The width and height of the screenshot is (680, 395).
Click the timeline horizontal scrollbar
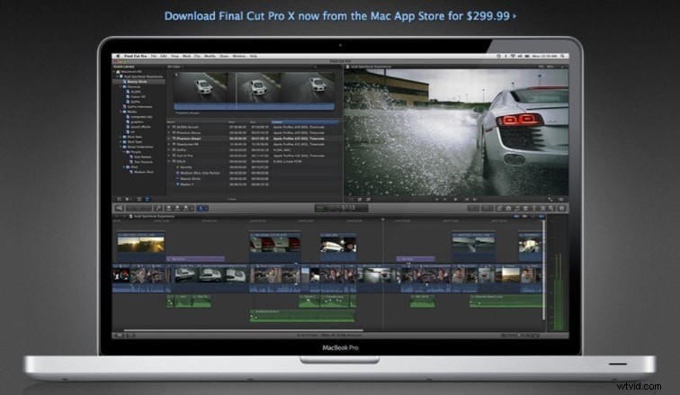tap(243, 330)
